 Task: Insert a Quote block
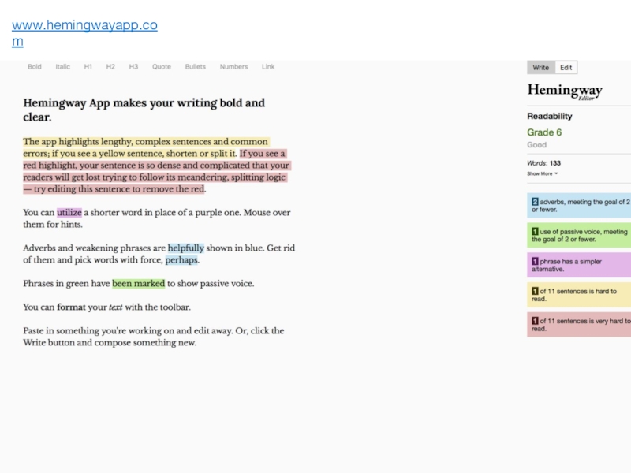click(x=162, y=67)
